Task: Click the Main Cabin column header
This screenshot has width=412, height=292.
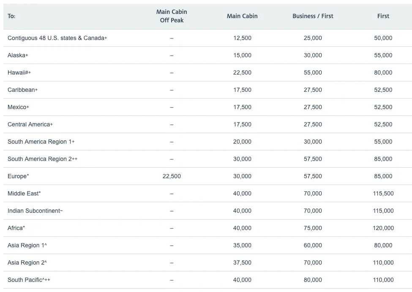Action: point(242,16)
